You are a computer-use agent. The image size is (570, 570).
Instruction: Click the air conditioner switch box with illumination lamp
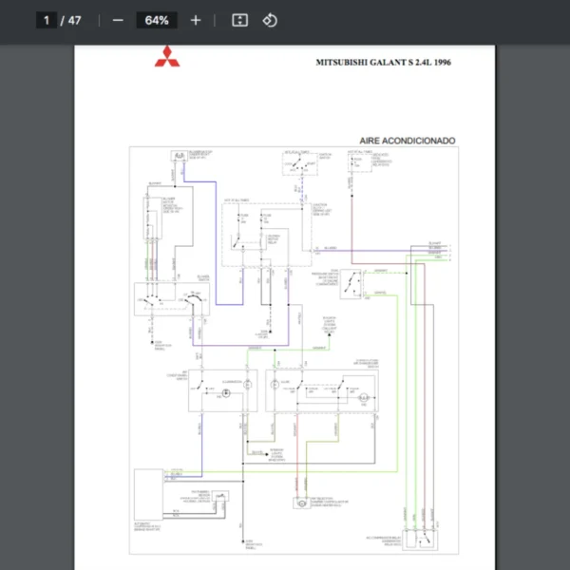(x=222, y=389)
